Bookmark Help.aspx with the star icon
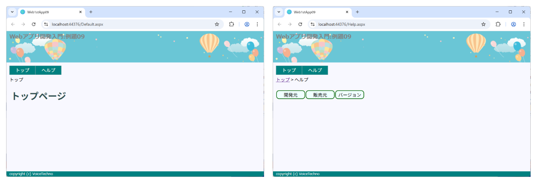The width and height of the screenshot is (537, 183). 483,24
